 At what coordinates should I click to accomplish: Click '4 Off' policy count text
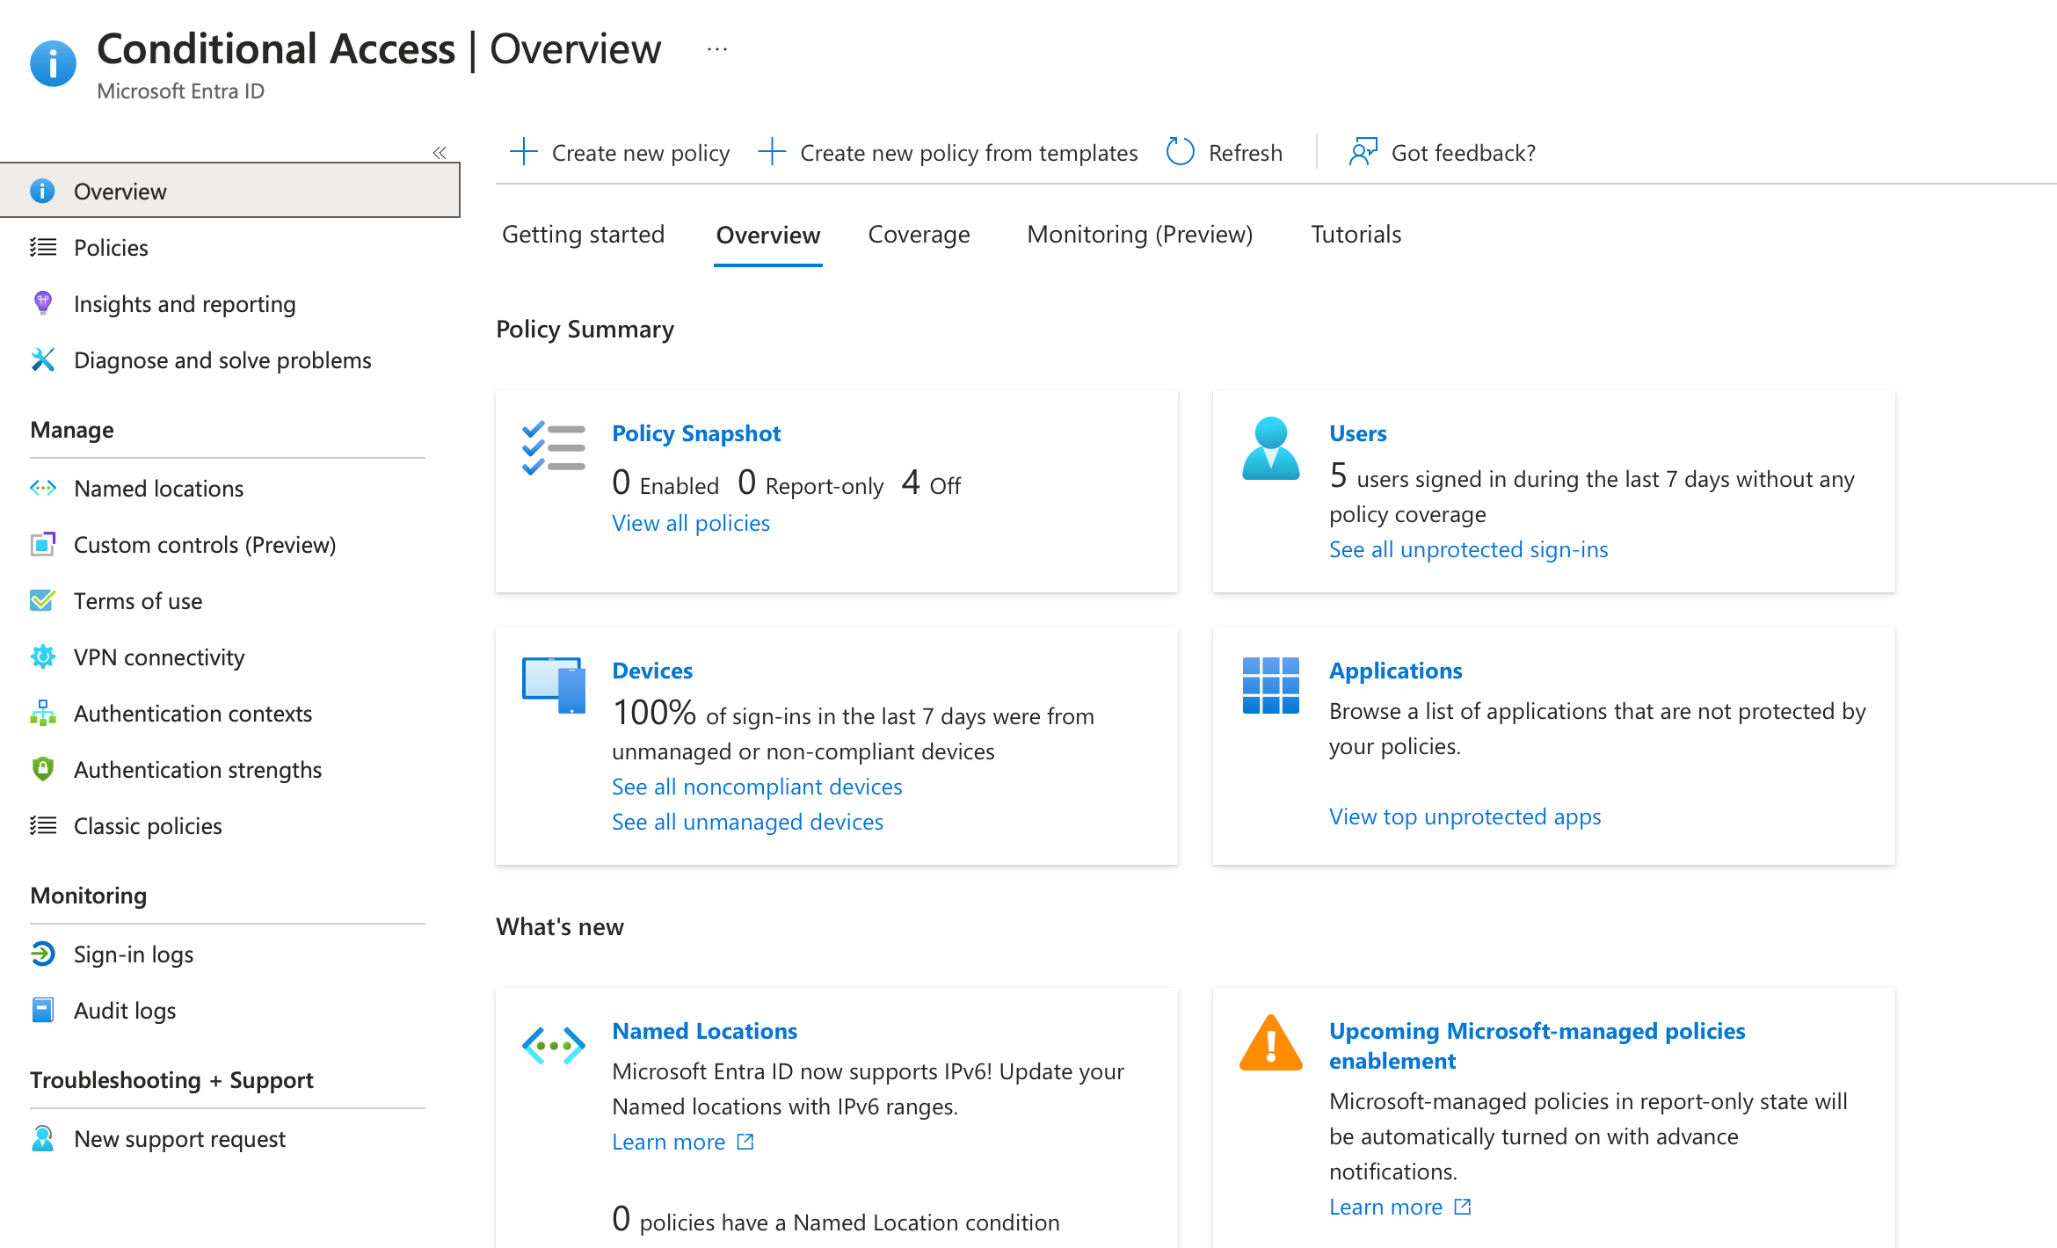pyautogui.click(x=932, y=483)
